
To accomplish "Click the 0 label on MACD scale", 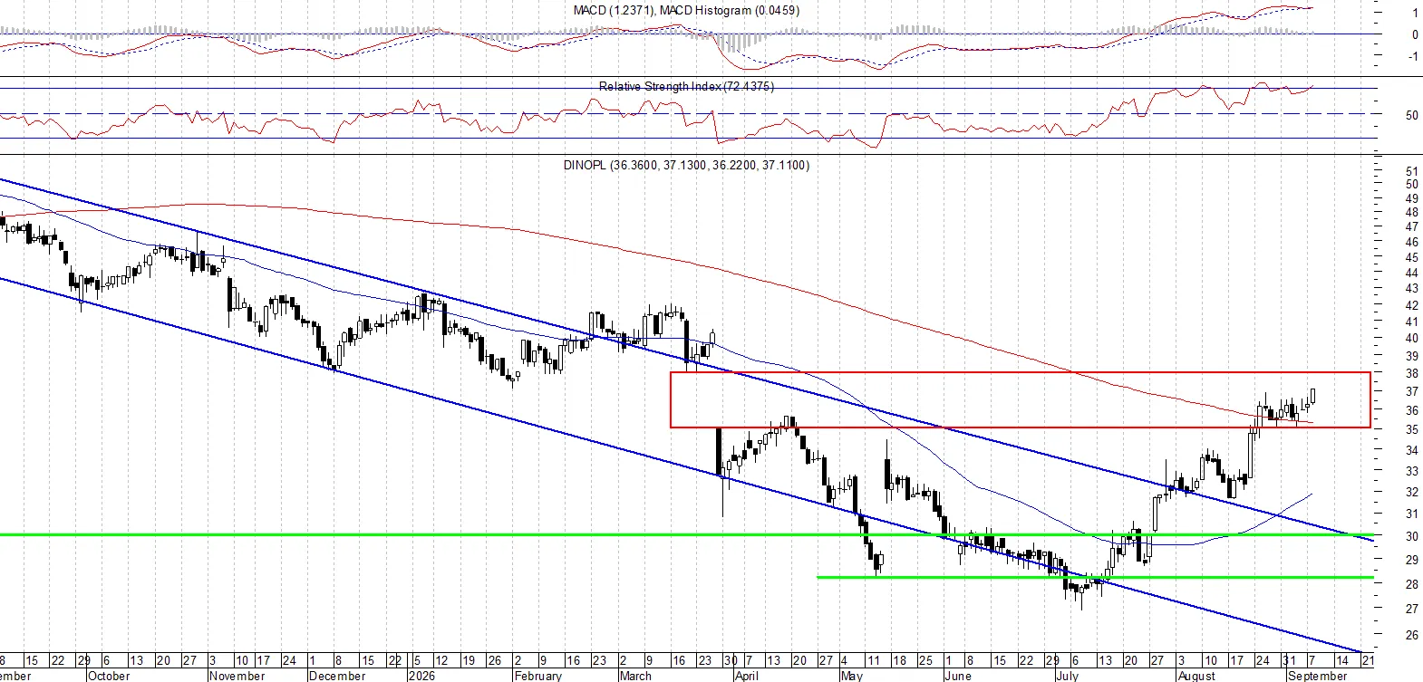I will pos(1415,34).
